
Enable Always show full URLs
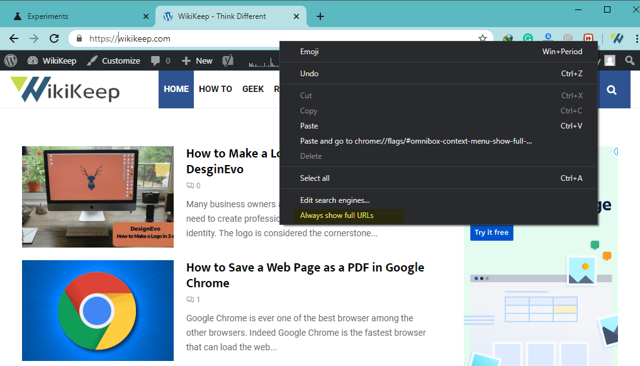point(439,215)
